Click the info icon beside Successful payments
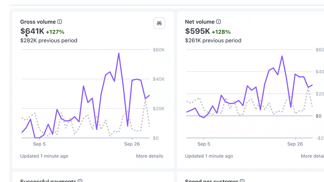324x182 pixels. point(80,181)
